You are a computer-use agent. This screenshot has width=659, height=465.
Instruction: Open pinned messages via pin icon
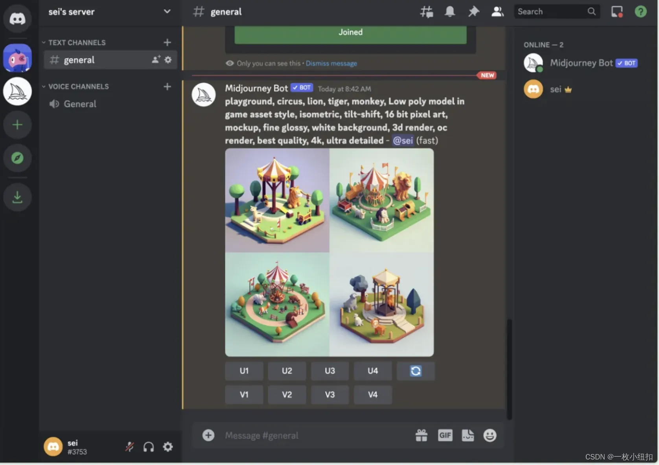click(x=473, y=12)
